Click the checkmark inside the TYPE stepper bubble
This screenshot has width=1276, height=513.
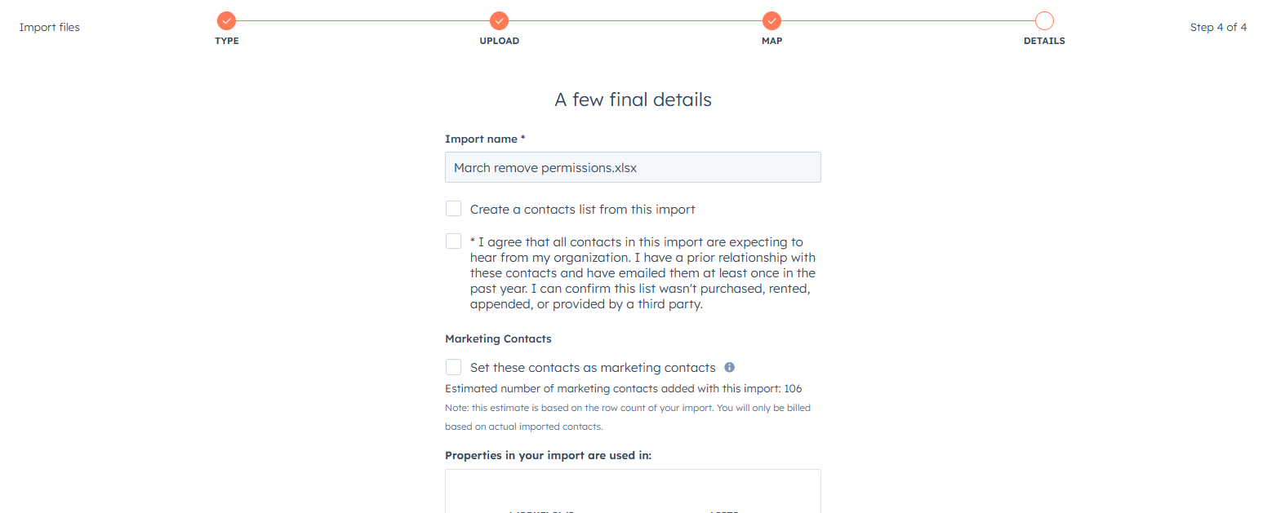coord(226,20)
